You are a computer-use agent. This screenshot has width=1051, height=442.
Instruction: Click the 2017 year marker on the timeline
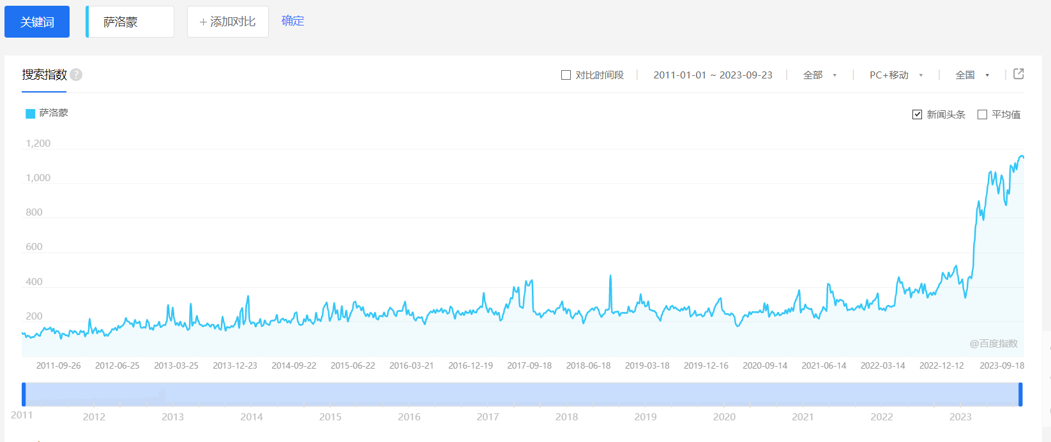point(488,416)
